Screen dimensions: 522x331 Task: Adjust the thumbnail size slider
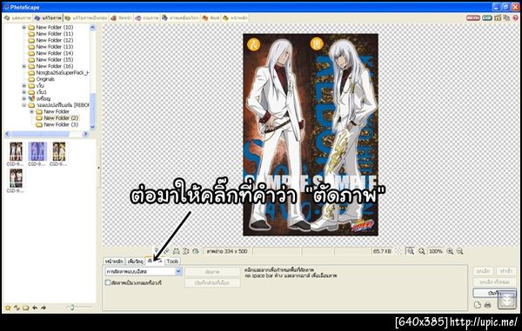coord(71,308)
